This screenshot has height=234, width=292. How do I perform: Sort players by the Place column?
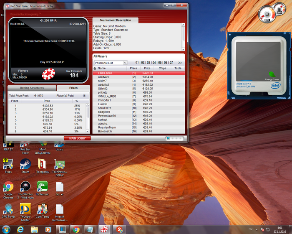point(133,68)
